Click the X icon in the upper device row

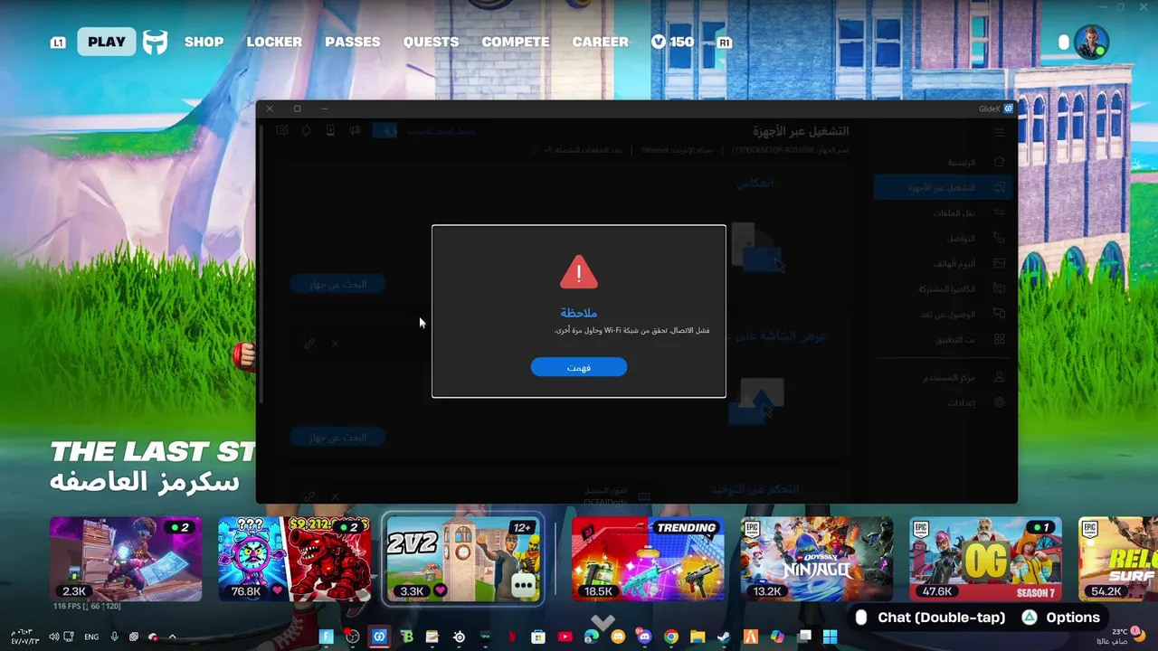(x=335, y=344)
